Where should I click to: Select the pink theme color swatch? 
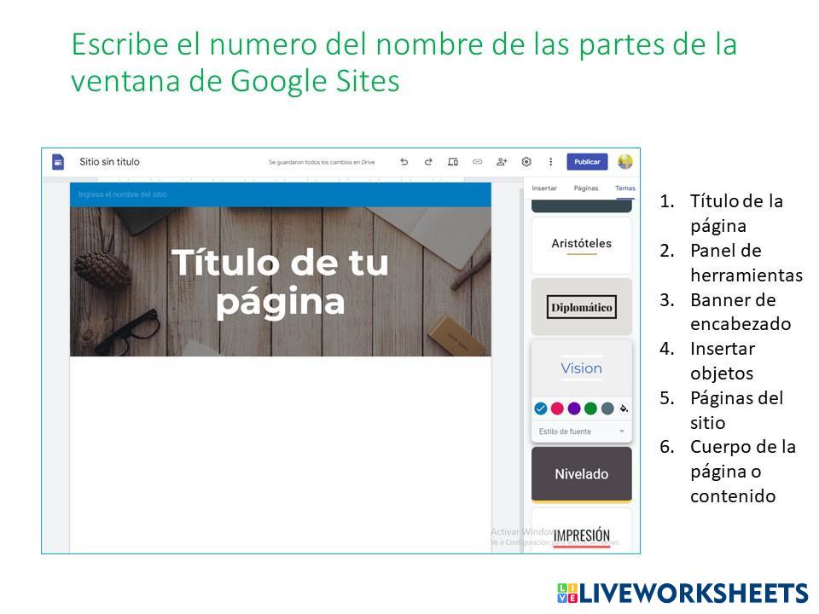pyautogui.click(x=557, y=408)
